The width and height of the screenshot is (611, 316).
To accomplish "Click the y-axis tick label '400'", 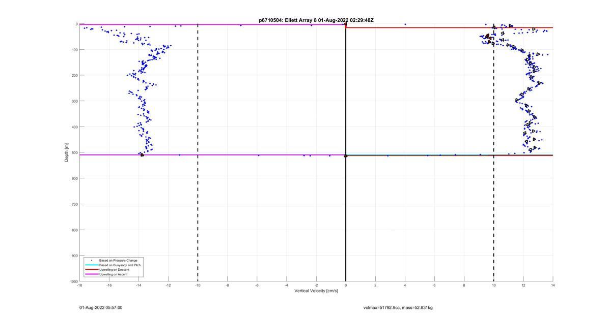I will point(74,127).
